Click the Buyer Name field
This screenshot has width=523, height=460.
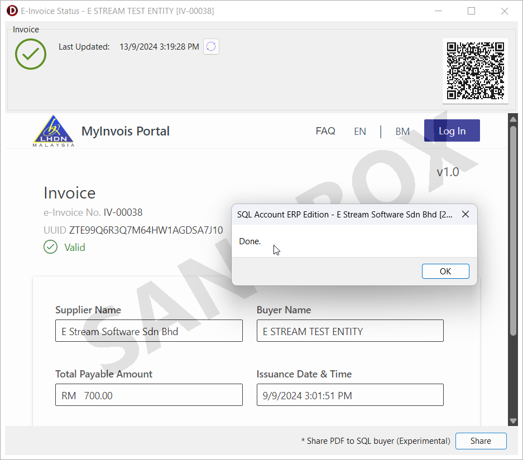click(350, 331)
